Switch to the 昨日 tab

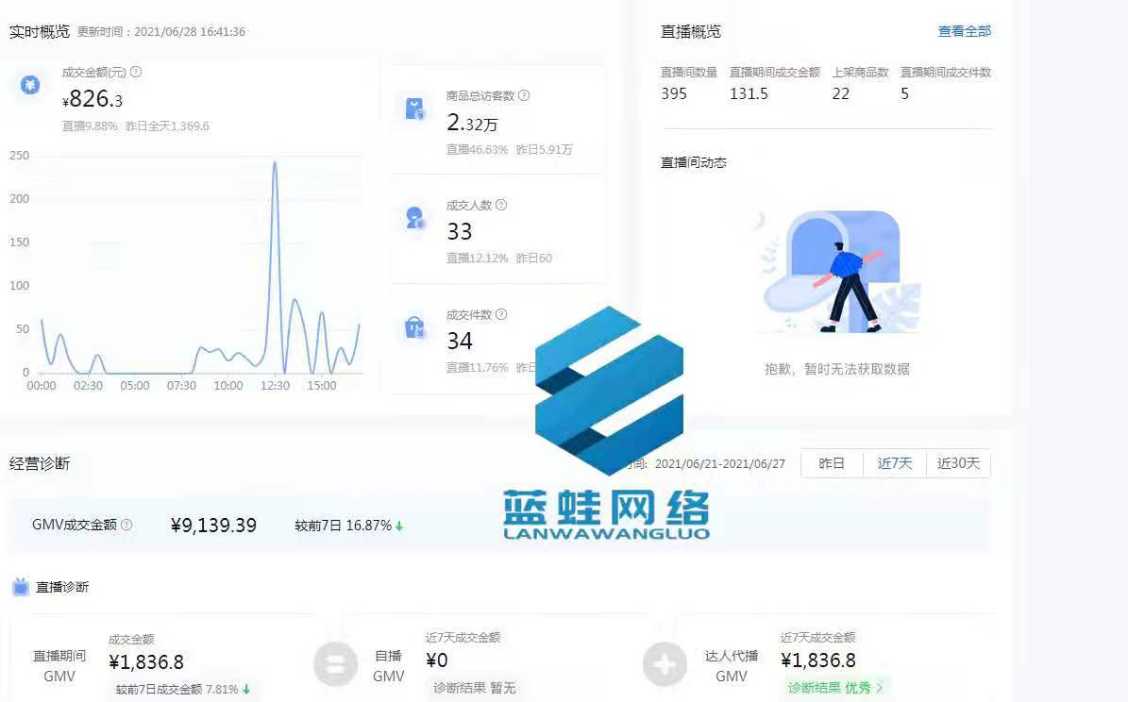[x=832, y=463]
